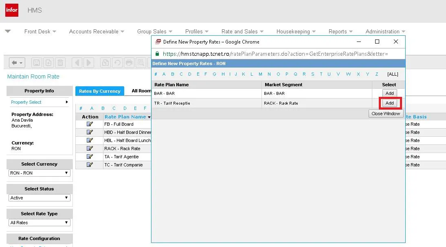The image size is (446, 247).
Task: Click the site lock icon in popup address bar
Action: (x=157, y=53)
